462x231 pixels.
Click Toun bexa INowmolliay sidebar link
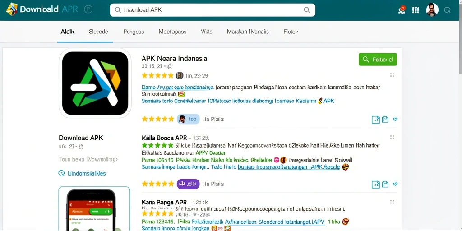click(x=88, y=160)
